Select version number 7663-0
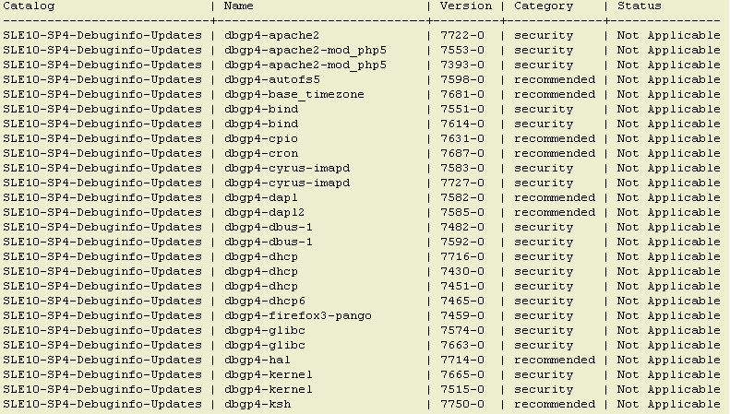Viewport: 730px width, 414px height. [x=462, y=346]
